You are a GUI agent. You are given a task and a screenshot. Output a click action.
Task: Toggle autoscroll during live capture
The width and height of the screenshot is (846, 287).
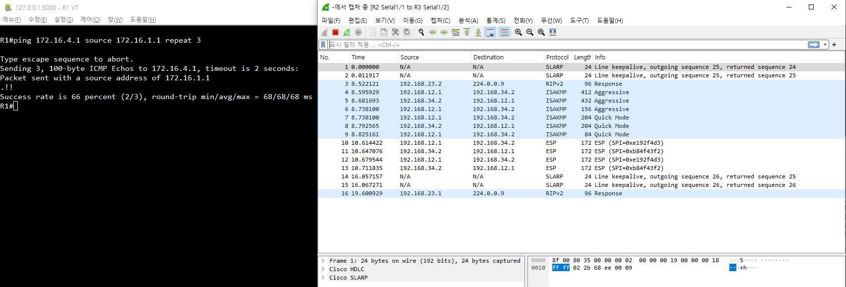(x=490, y=32)
